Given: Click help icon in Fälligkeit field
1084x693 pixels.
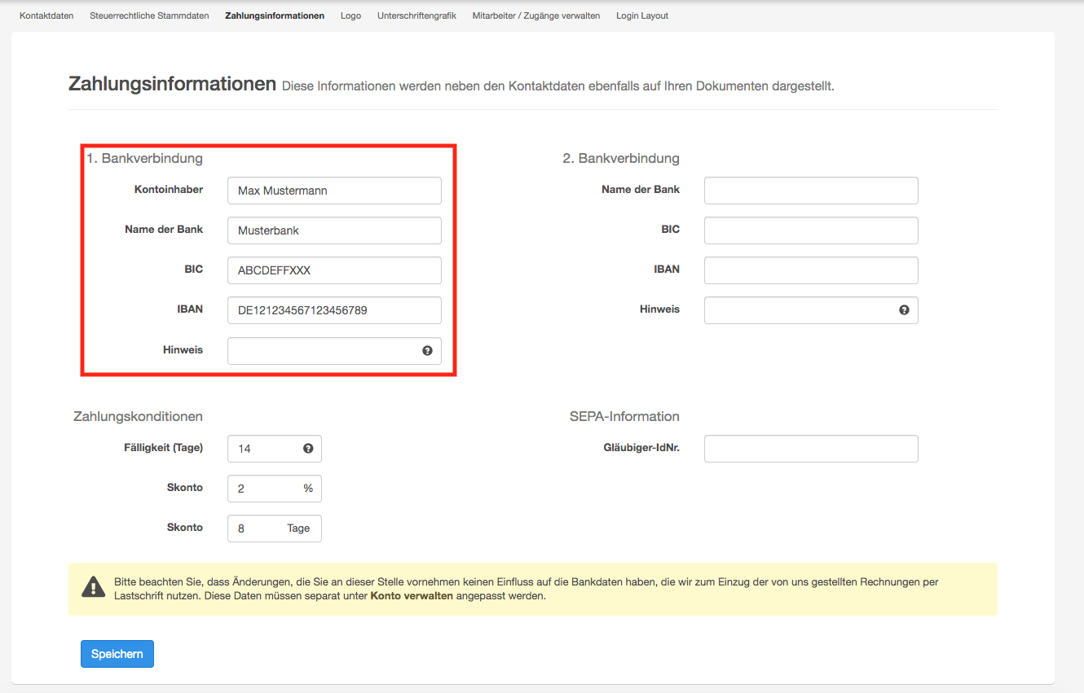Looking at the screenshot, I should [308, 449].
